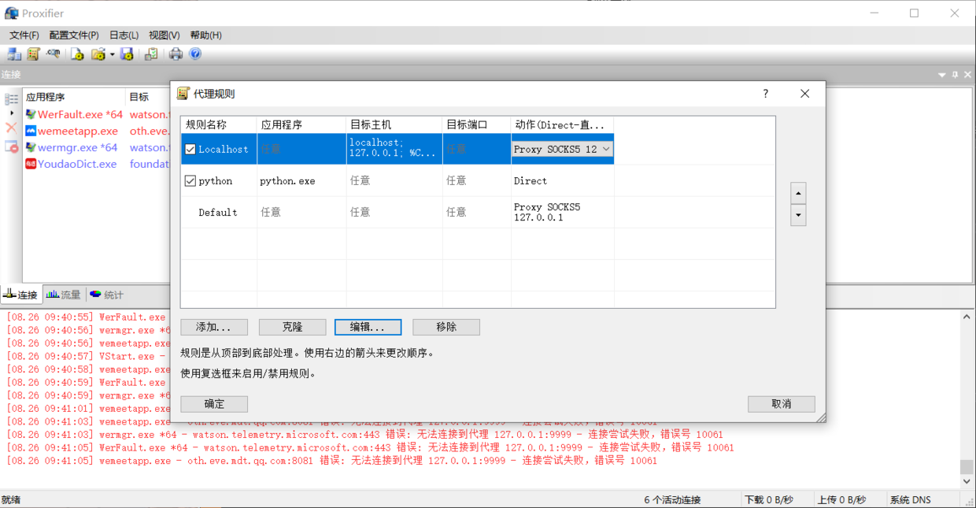This screenshot has width=976, height=508.
Task: Click the question mark in rules dialog title
Action: 765,94
